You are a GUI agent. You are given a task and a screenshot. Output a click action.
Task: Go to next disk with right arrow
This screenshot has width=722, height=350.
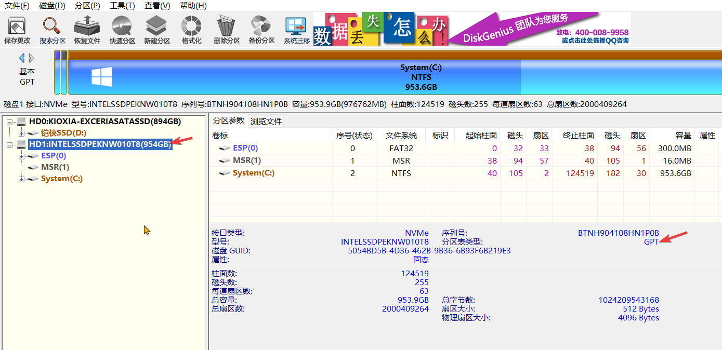pyautogui.click(x=32, y=58)
